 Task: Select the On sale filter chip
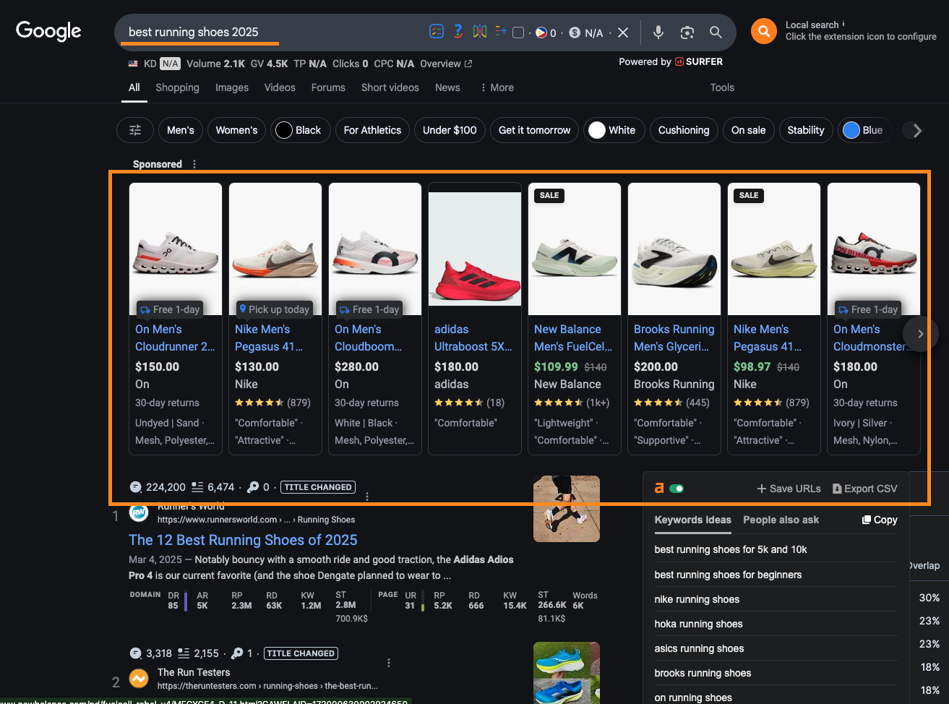(x=748, y=130)
